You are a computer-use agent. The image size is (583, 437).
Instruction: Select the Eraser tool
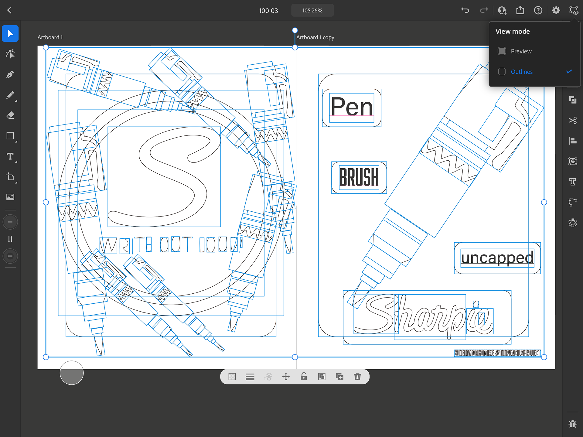[10, 115]
